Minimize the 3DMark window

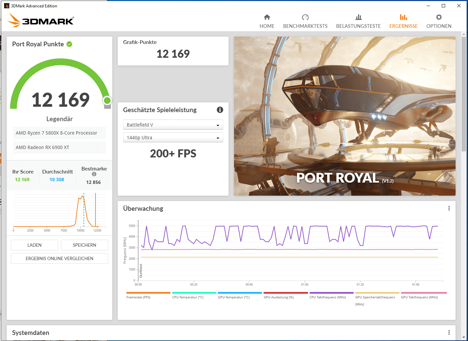click(x=428, y=6)
